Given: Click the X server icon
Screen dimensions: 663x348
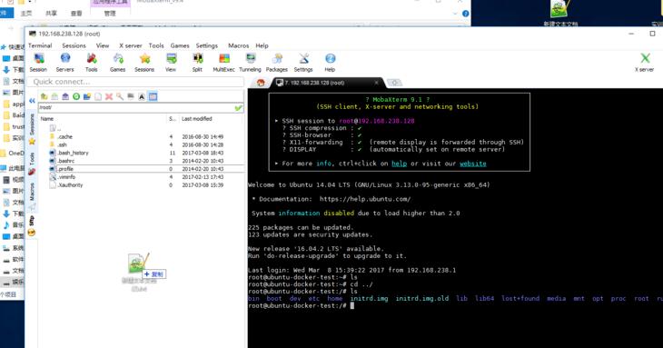Looking at the screenshot, I should click(x=645, y=62).
